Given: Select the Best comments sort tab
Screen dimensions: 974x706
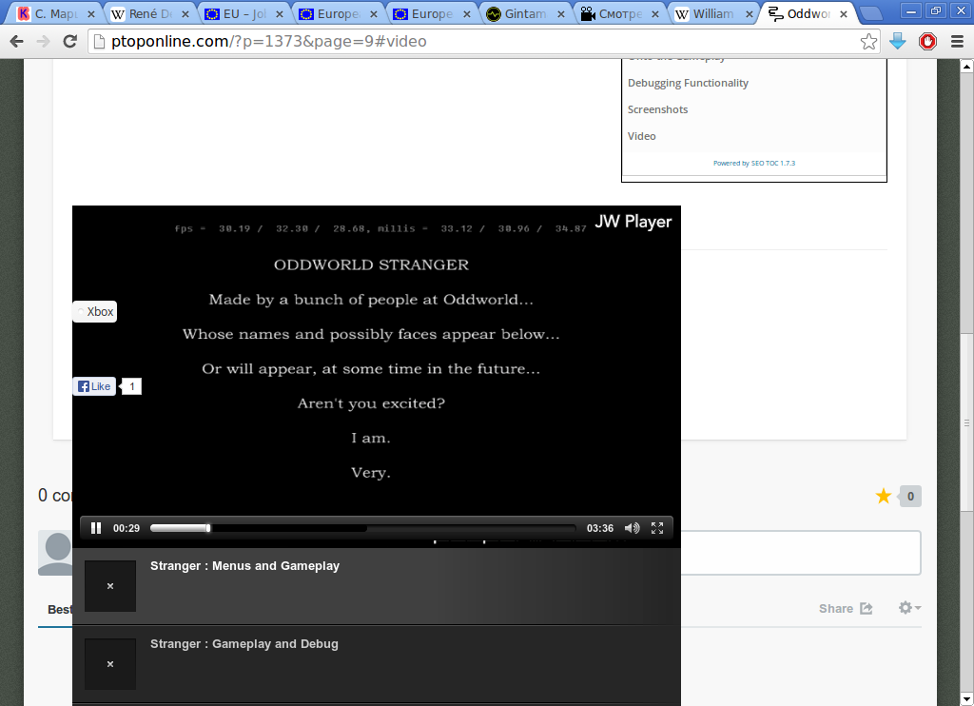Looking at the screenshot, I should coord(60,609).
